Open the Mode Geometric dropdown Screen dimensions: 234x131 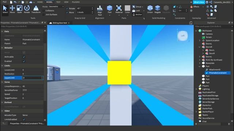[56, 7]
